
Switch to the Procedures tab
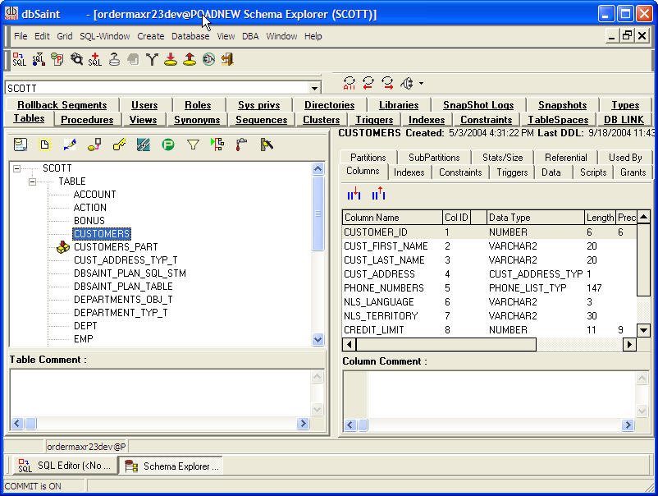[87, 120]
